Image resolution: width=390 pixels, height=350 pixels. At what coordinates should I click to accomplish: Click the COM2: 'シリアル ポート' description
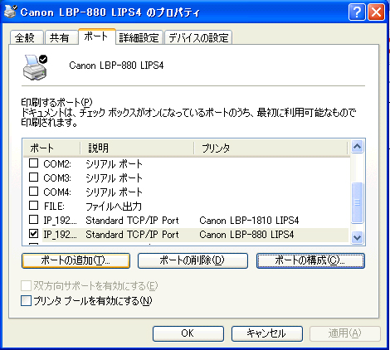(114, 164)
